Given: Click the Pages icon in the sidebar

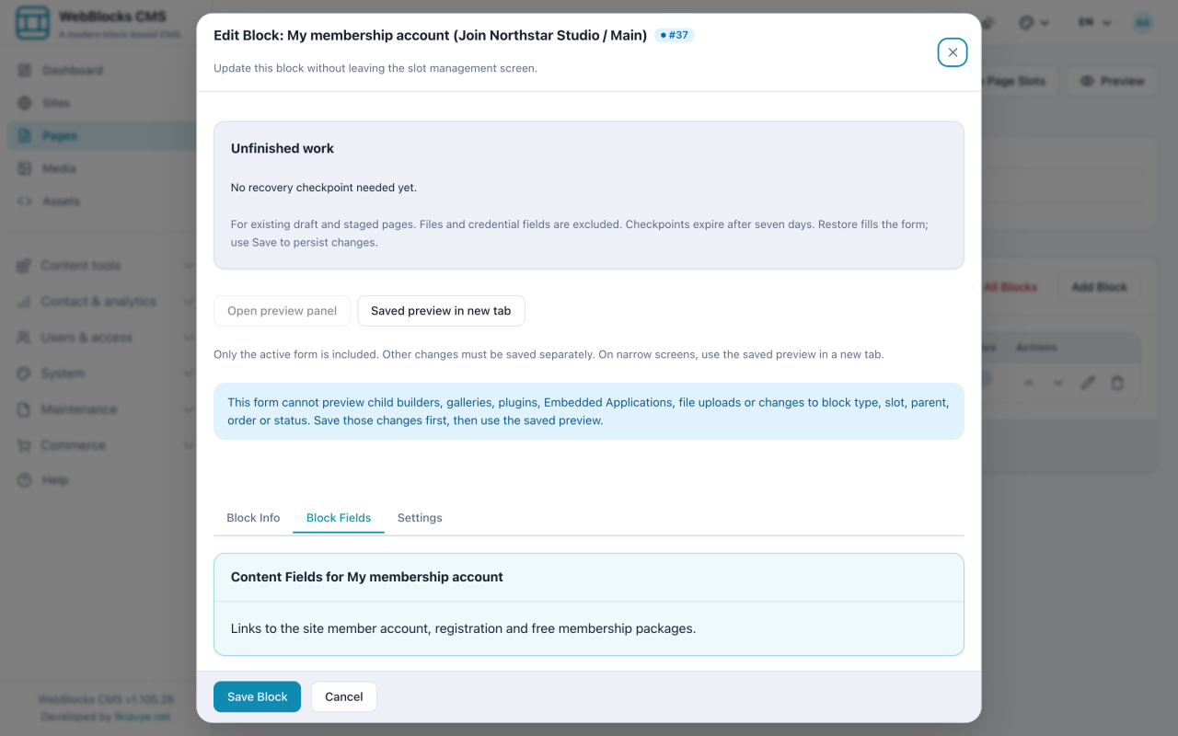Looking at the screenshot, I should 25,136.
